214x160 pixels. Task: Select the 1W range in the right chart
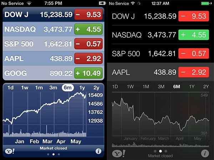130,86
